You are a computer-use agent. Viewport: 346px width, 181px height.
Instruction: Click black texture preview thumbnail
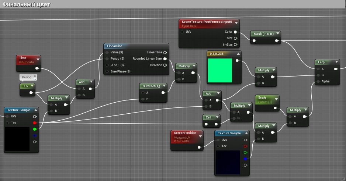pos(17,139)
